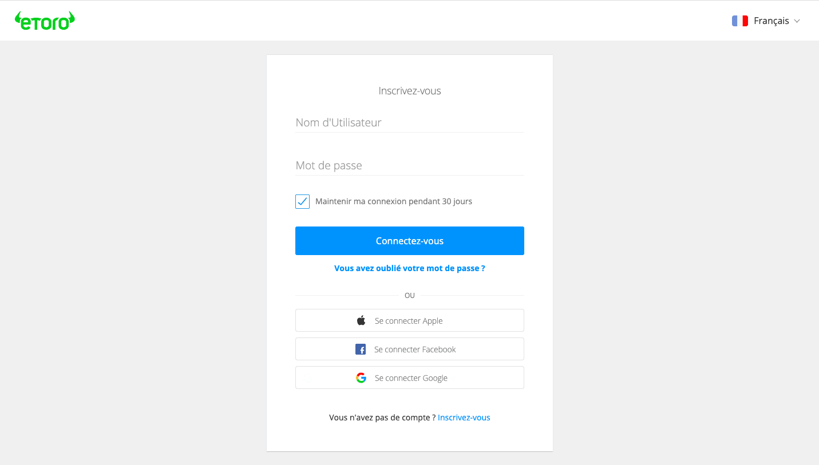Choose the "Se connecter Apple" text

pos(409,321)
